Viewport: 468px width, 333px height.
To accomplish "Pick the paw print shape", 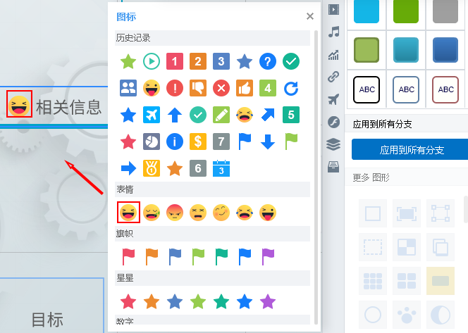I will [407, 314].
